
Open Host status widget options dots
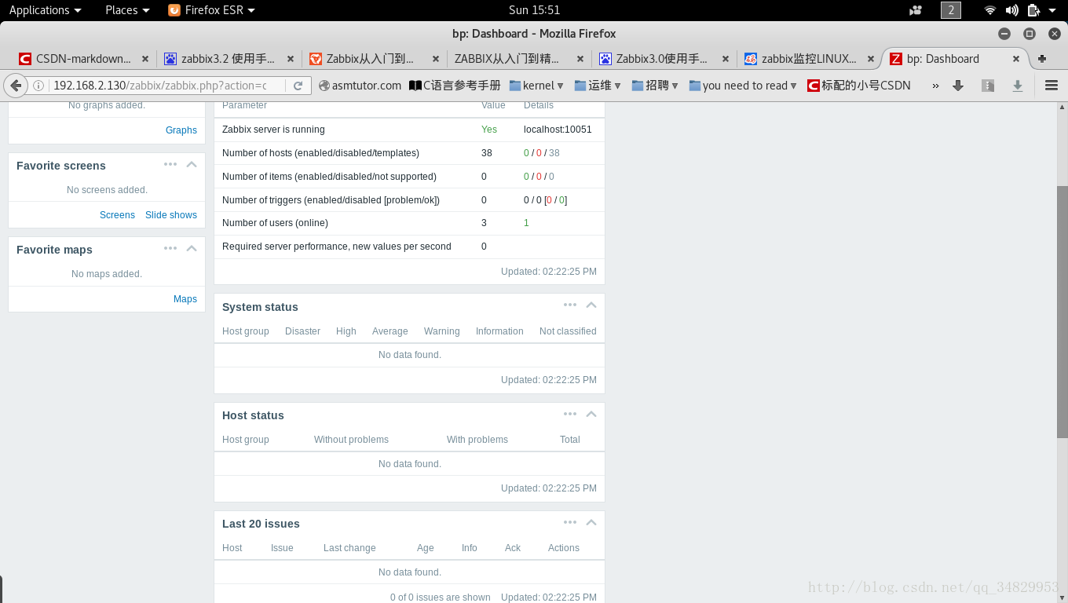[x=570, y=414]
